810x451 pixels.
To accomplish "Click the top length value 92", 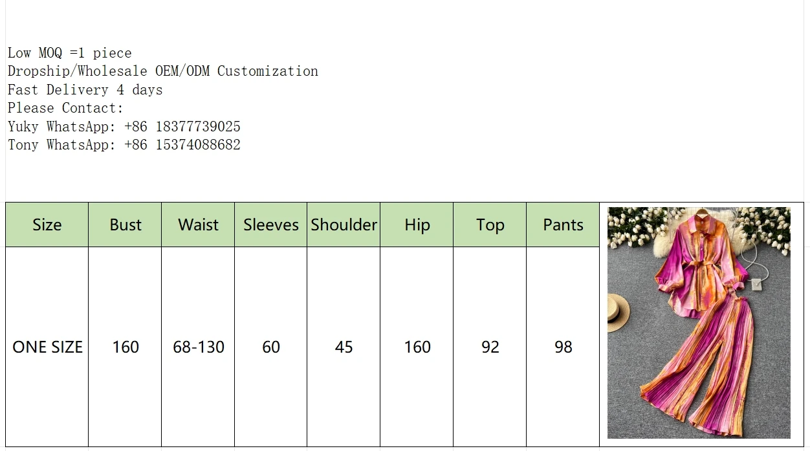I will pos(490,347).
